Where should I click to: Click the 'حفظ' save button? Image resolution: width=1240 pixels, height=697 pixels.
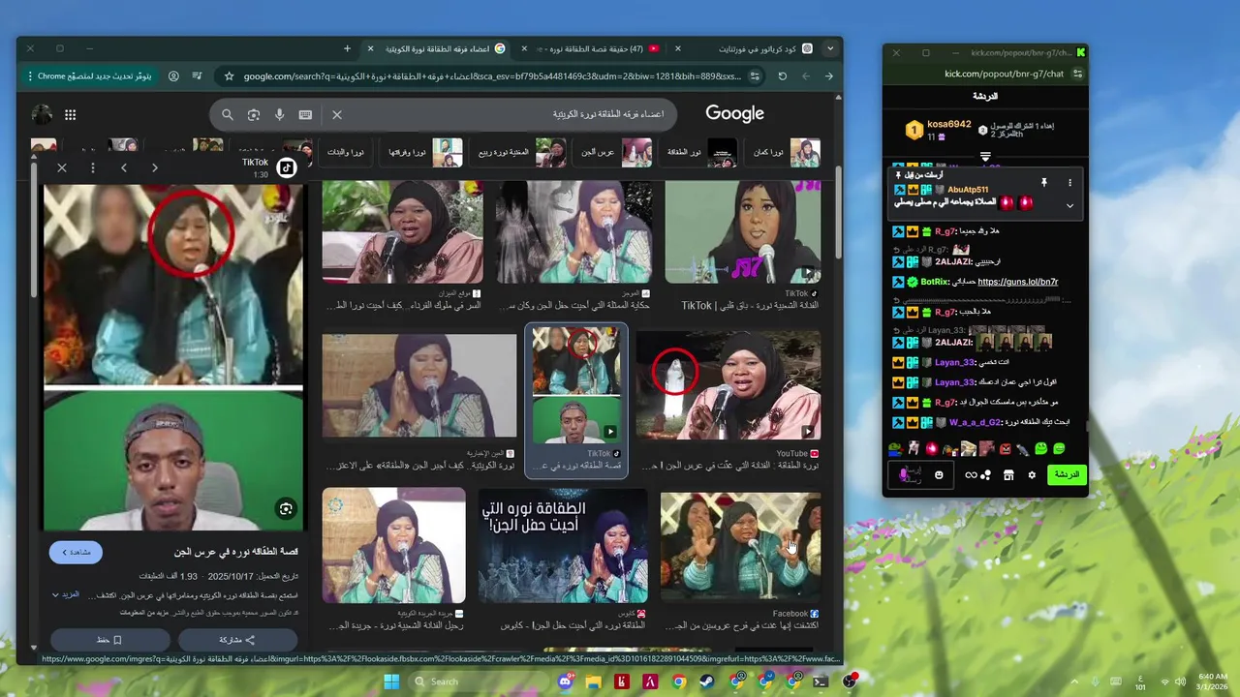[109, 640]
